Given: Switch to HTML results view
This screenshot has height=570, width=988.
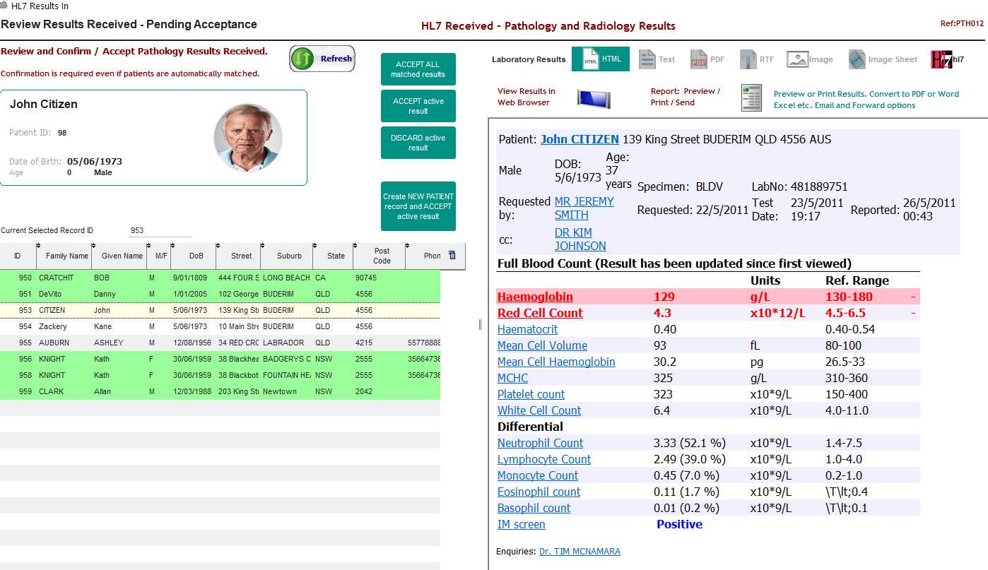Looking at the screenshot, I should coord(600,59).
